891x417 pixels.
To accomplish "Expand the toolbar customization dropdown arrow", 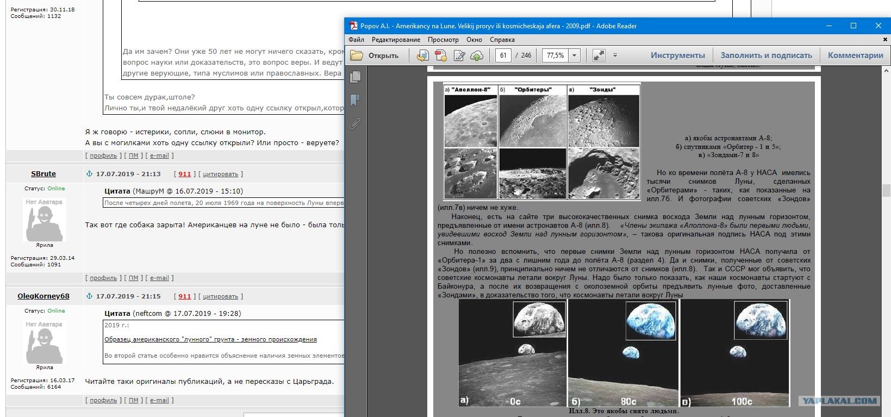I will pos(615,55).
